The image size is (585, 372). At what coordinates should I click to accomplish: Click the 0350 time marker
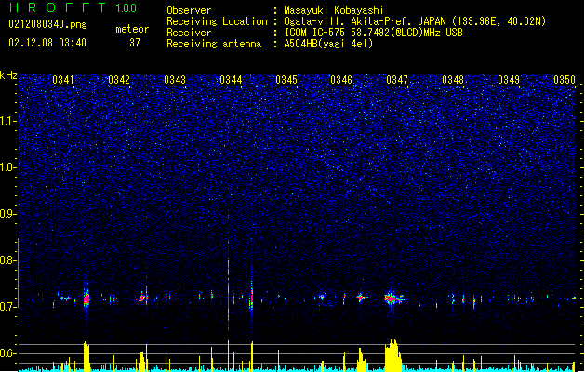565,80
